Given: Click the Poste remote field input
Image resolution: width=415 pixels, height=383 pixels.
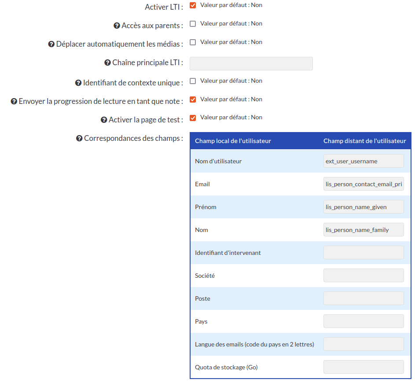Looking at the screenshot, I should (x=364, y=298).
